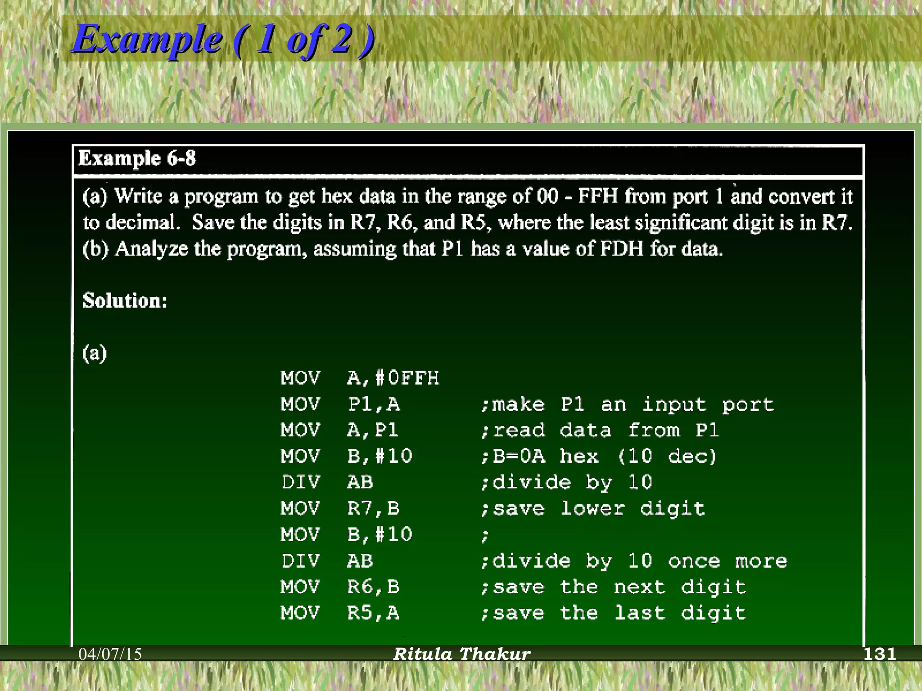
Task: Click the 'Example 6-8' heading
Action: [x=137, y=158]
